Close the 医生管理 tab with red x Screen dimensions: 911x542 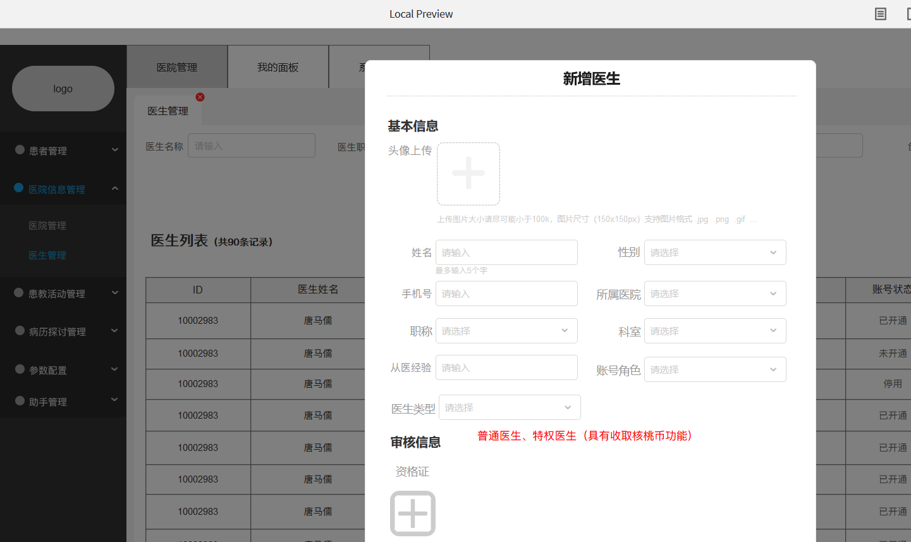pyautogui.click(x=200, y=97)
